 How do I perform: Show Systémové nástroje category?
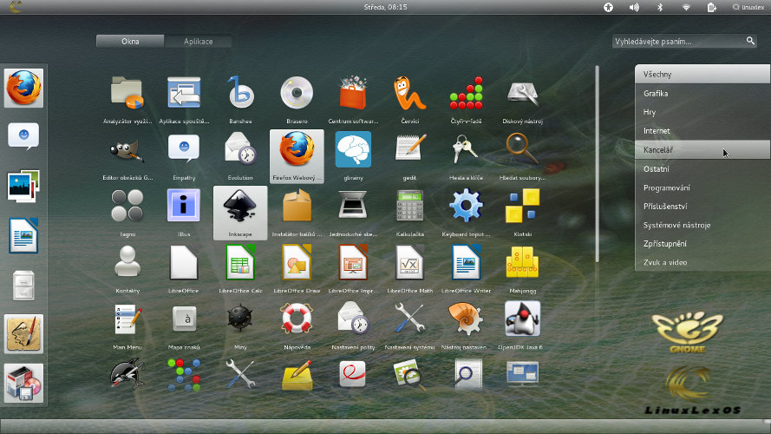coord(702,225)
